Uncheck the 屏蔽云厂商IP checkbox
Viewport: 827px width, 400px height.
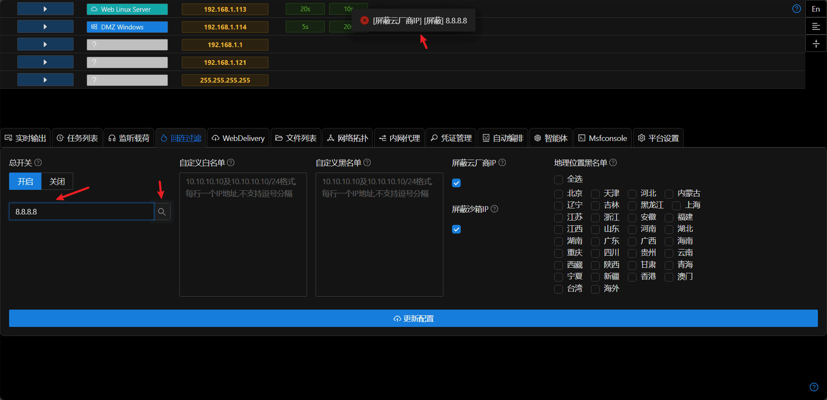[456, 183]
